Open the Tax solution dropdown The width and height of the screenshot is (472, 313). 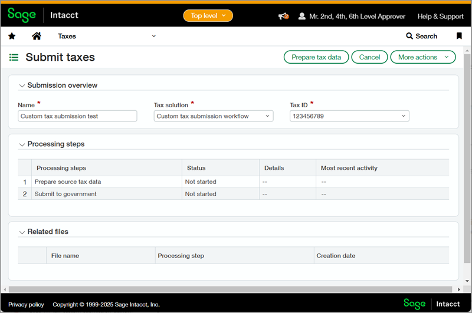tap(214, 116)
